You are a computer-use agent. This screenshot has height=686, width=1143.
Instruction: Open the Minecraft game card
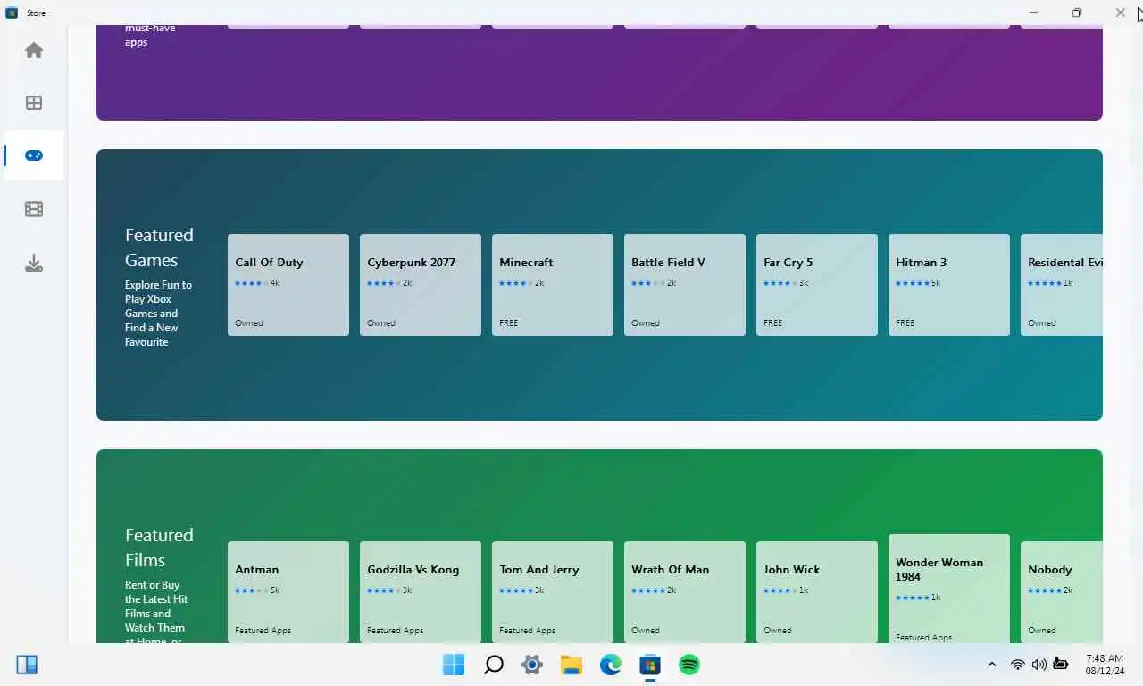[553, 285]
